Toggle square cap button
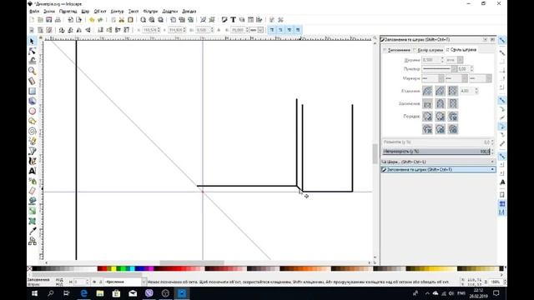 pos(452,103)
